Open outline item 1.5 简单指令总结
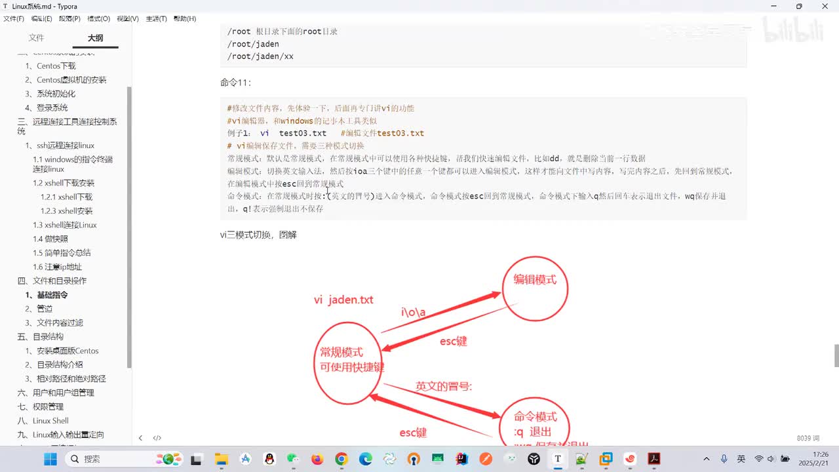 (x=62, y=252)
